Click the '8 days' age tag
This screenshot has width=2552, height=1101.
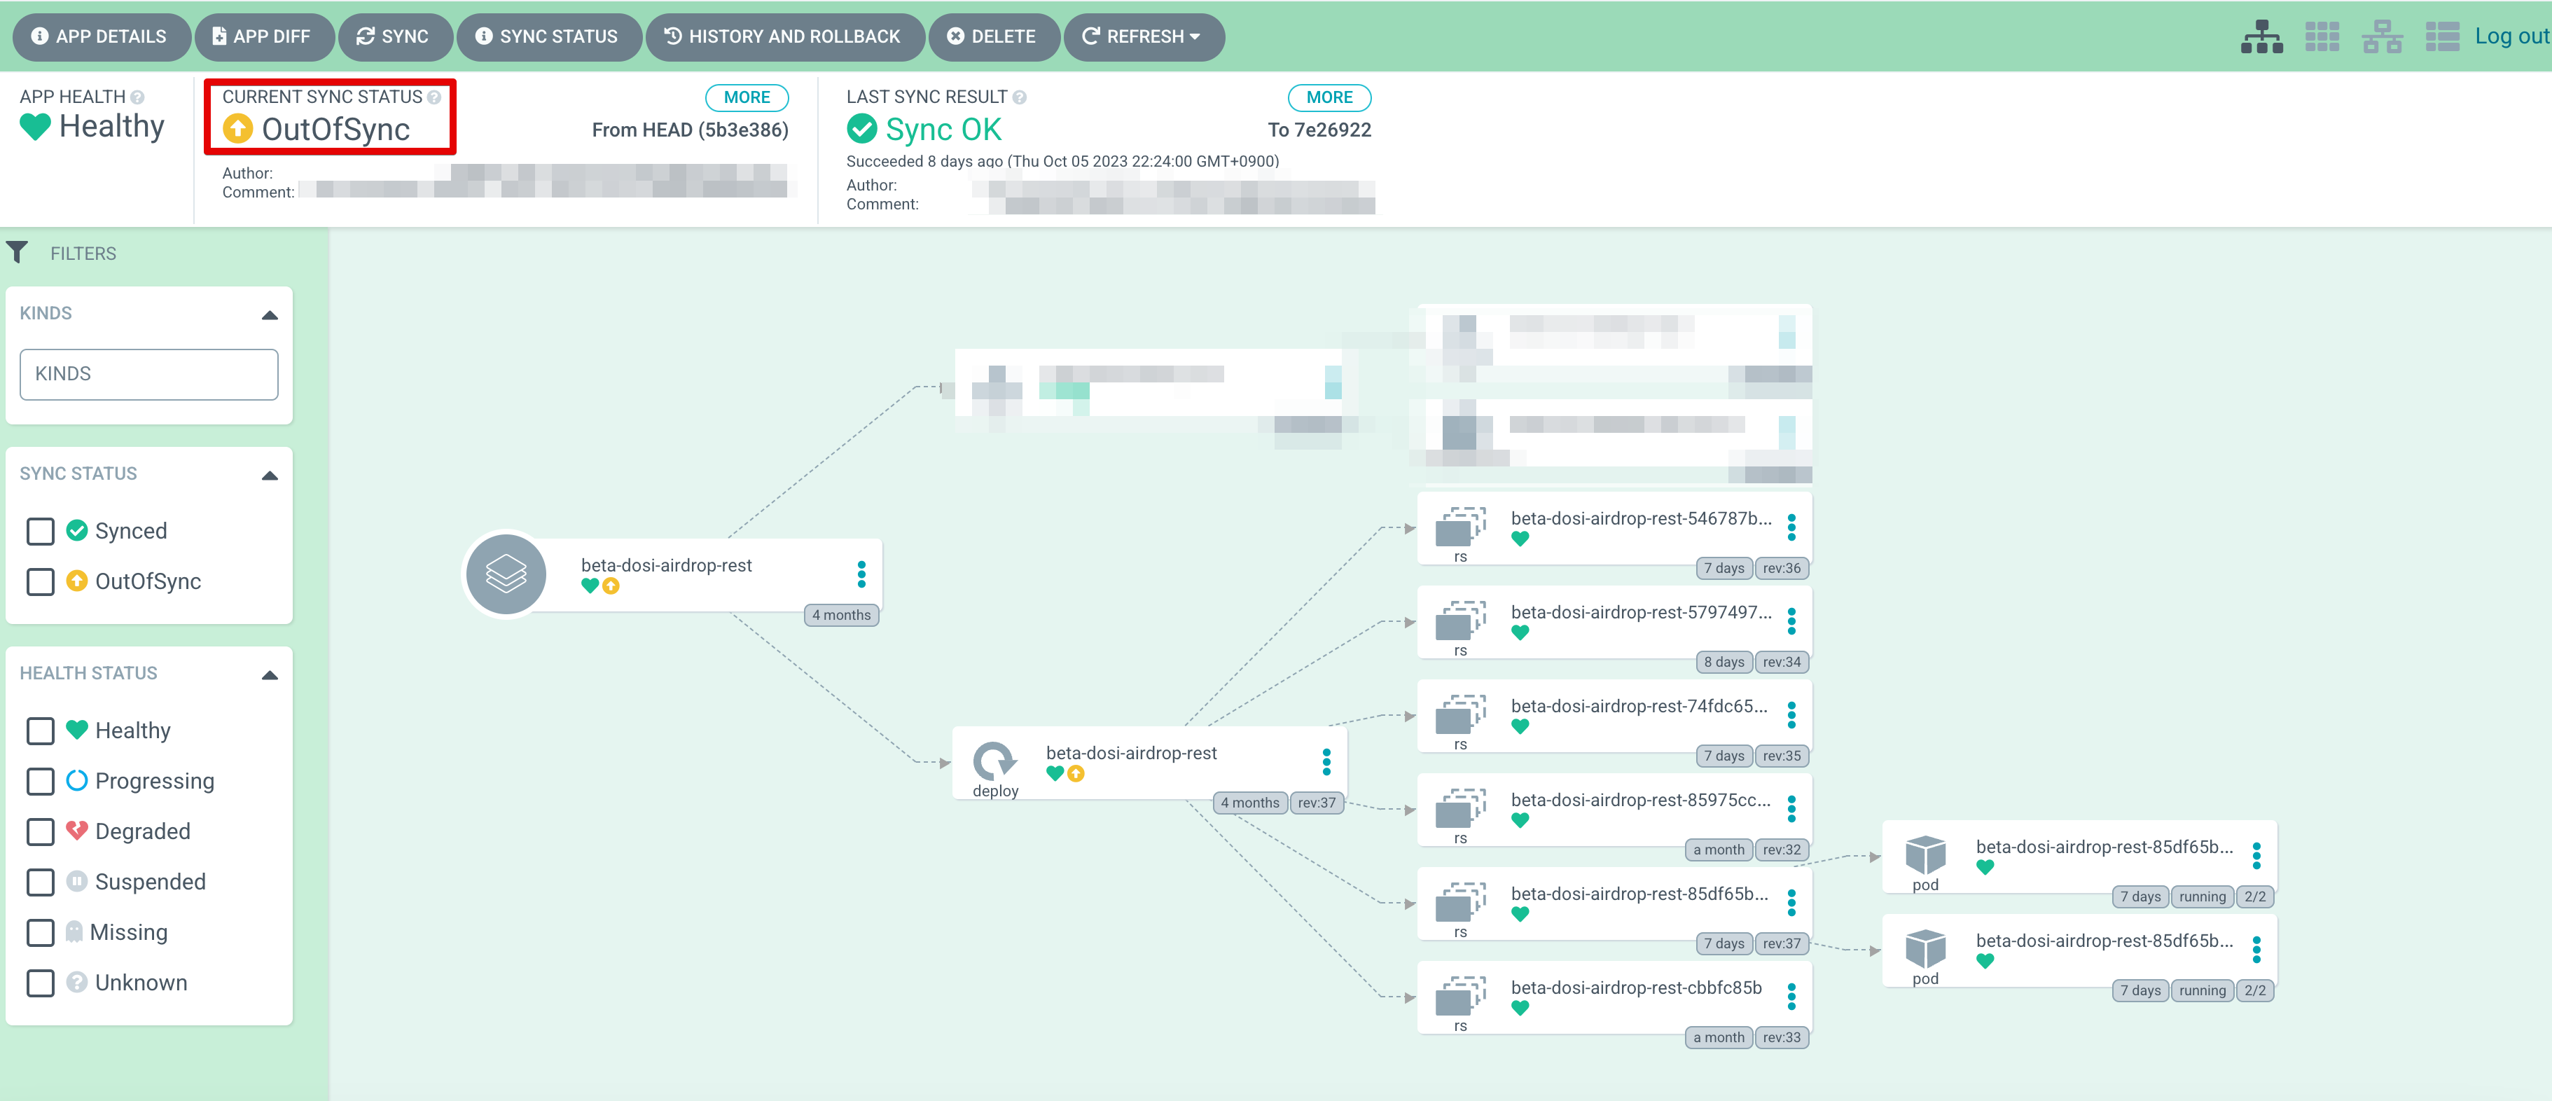[1724, 662]
